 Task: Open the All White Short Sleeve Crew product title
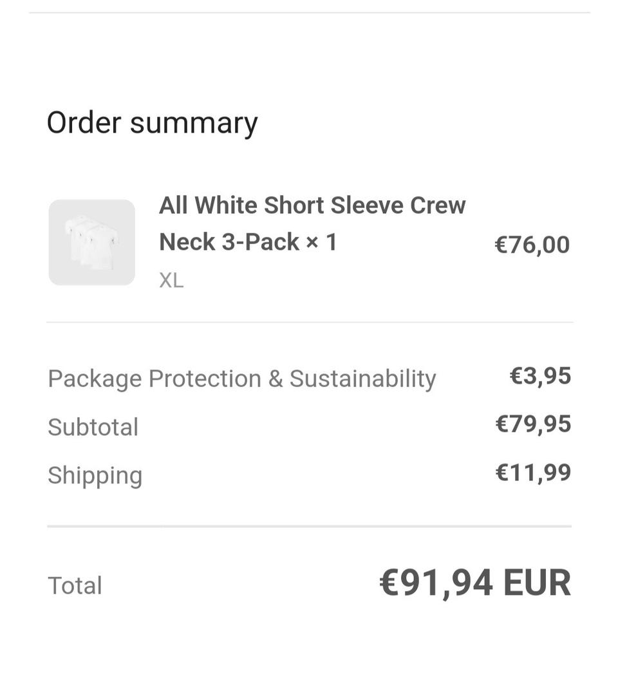[x=312, y=206]
